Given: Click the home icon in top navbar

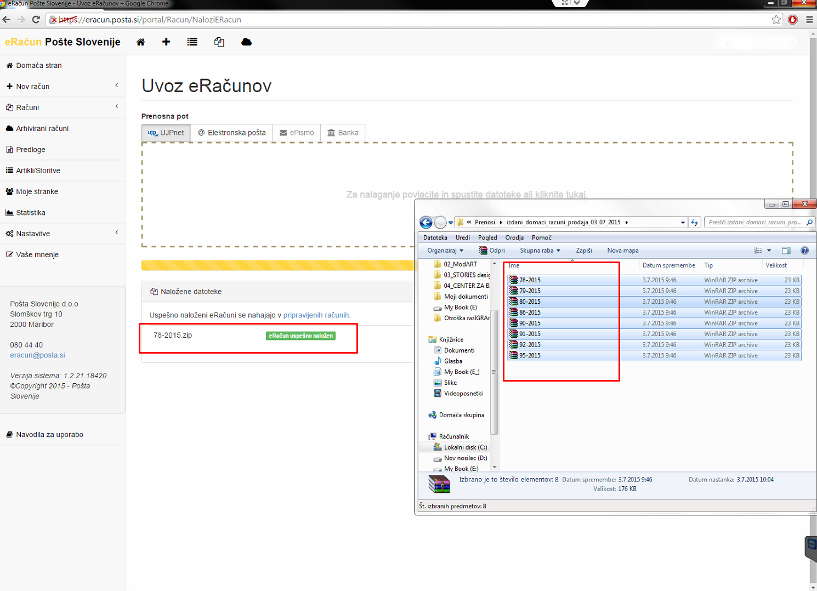Looking at the screenshot, I should pos(141,42).
